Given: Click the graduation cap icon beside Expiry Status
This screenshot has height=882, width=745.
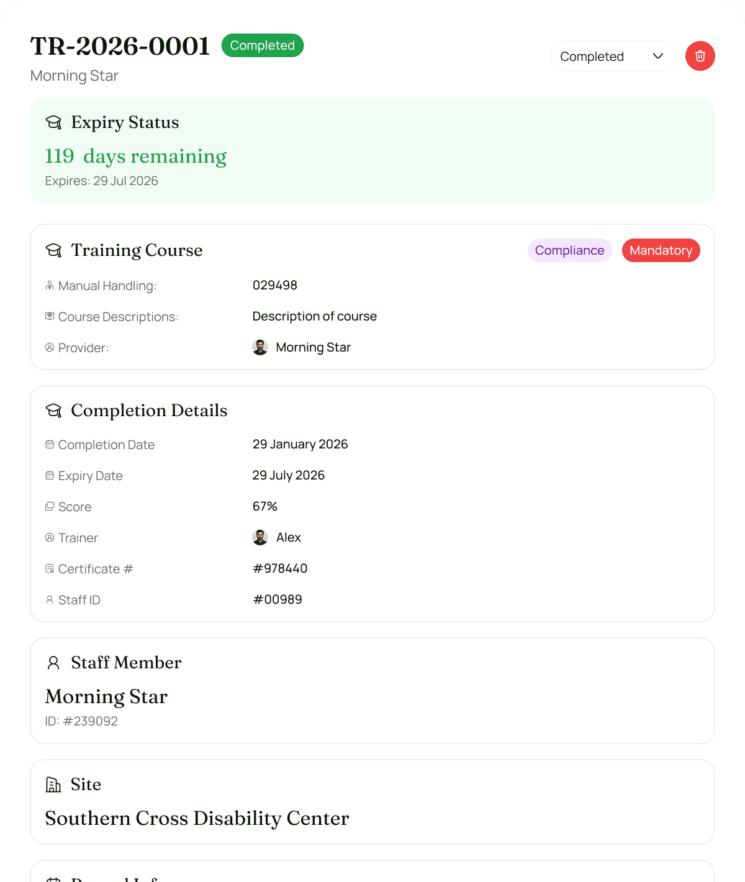Looking at the screenshot, I should pyautogui.click(x=53, y=122).
